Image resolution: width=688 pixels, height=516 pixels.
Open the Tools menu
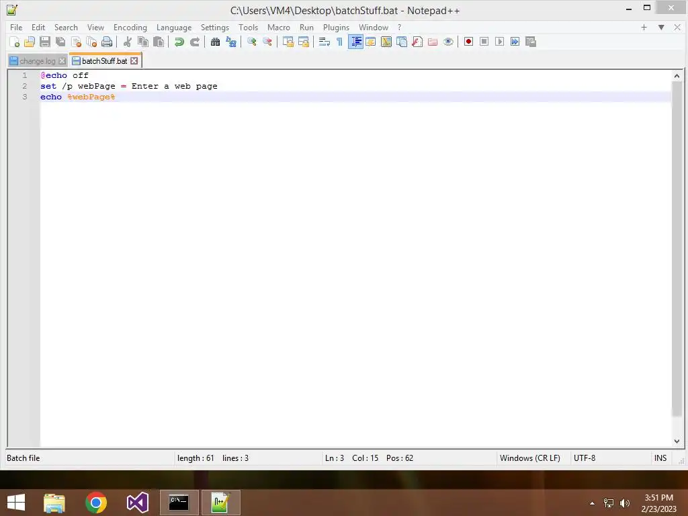coord(249,27)
